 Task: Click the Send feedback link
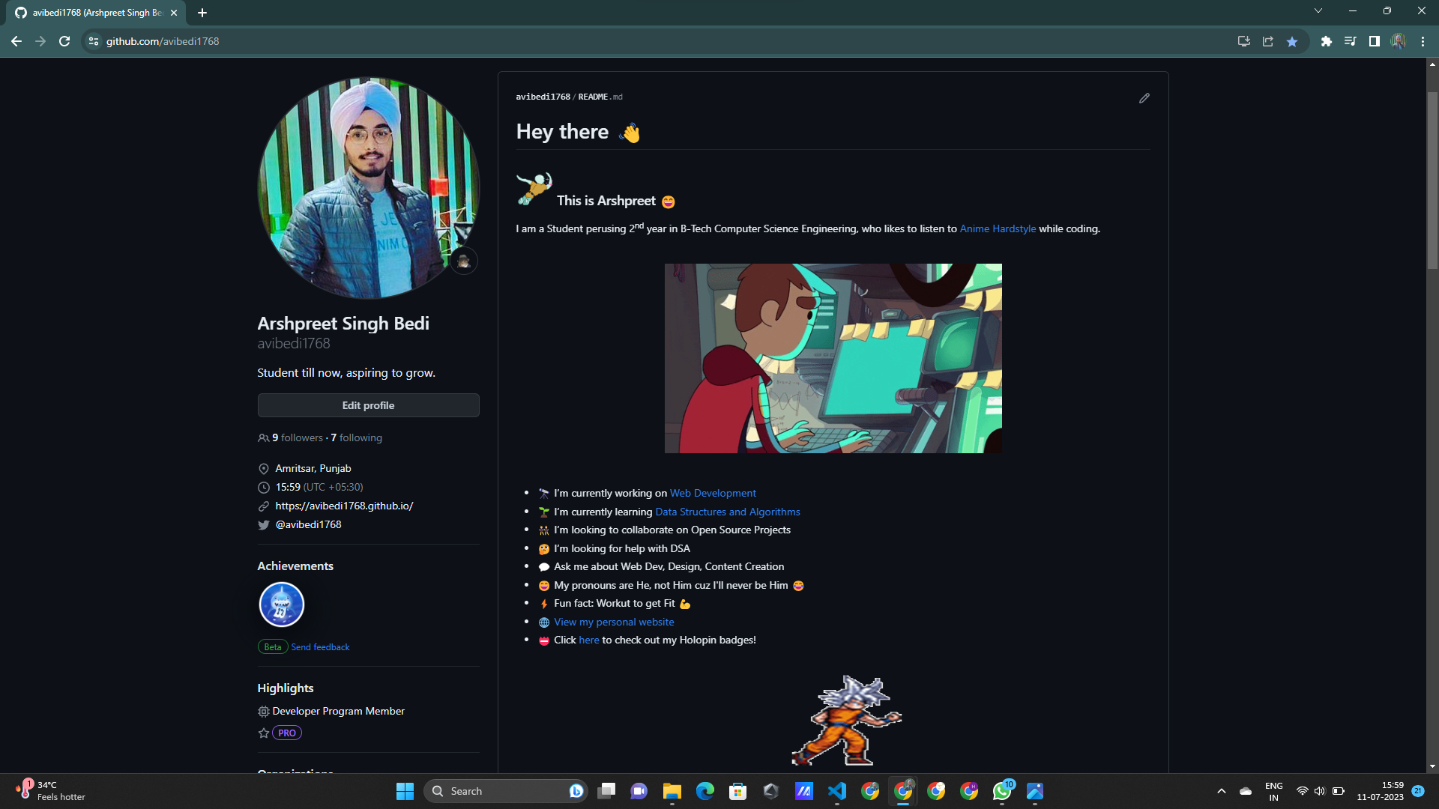[320, 647]
